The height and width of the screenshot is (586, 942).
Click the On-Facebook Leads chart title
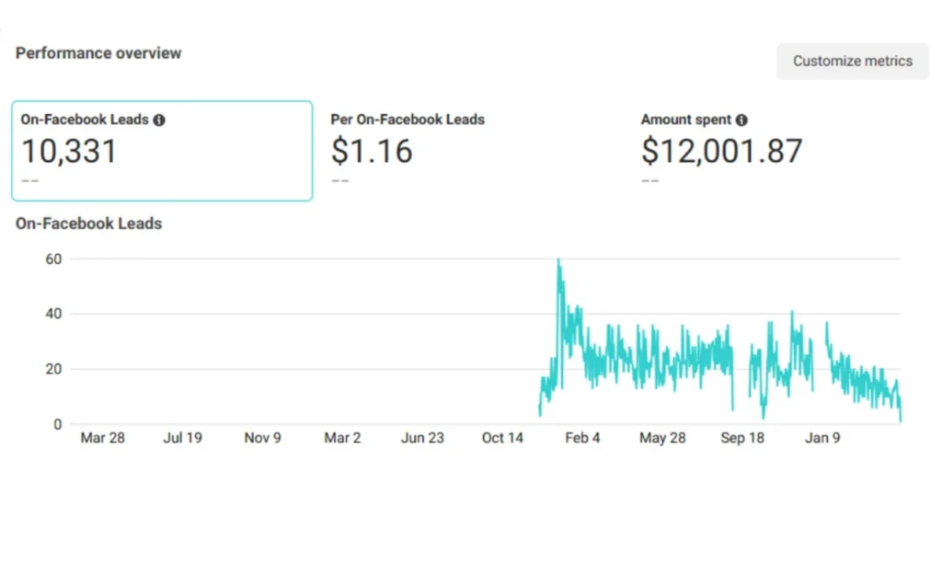[x=88, y=224]
